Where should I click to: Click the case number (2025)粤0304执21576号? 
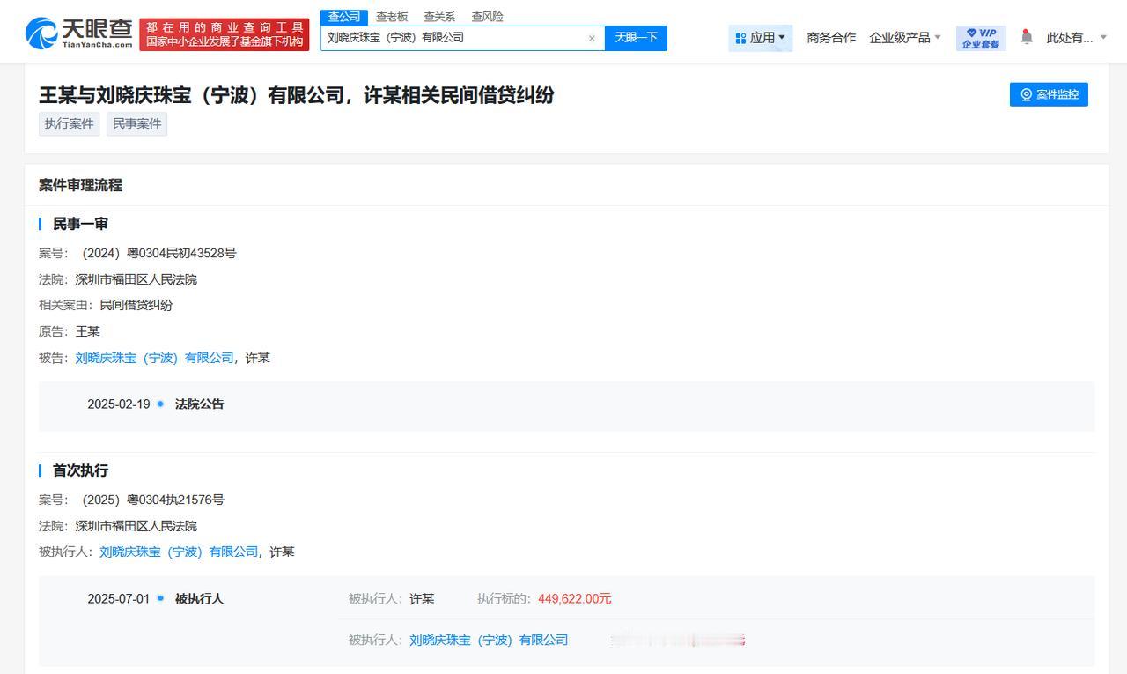153,500
